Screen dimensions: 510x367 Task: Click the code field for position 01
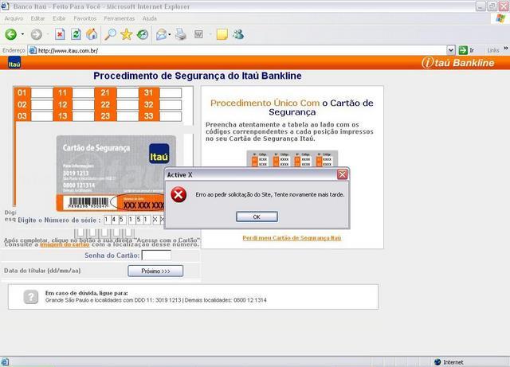tap(41, 93)
